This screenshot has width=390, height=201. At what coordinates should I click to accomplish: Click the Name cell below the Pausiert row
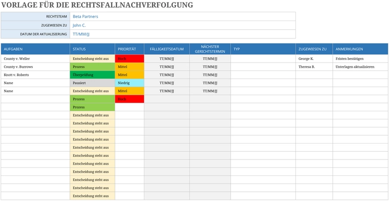(x=35, y=91)
